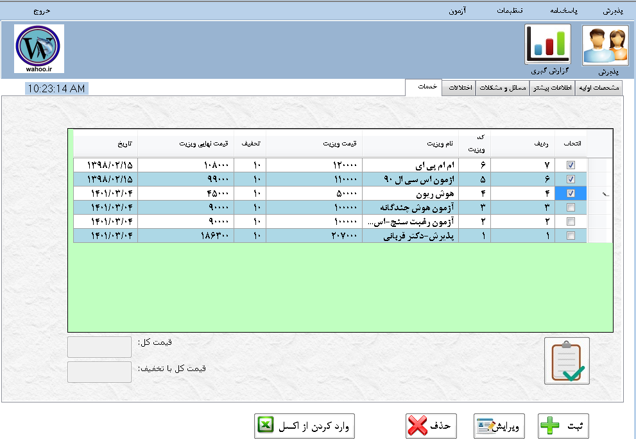Screen dimensions: 636x439
Task: Open the گزارش گیری bar chart icon
Action: [x=547, y=45]
